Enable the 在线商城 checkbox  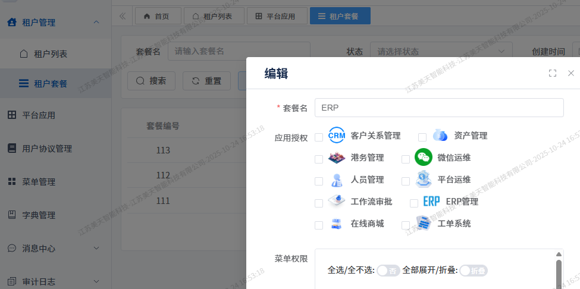319,225
